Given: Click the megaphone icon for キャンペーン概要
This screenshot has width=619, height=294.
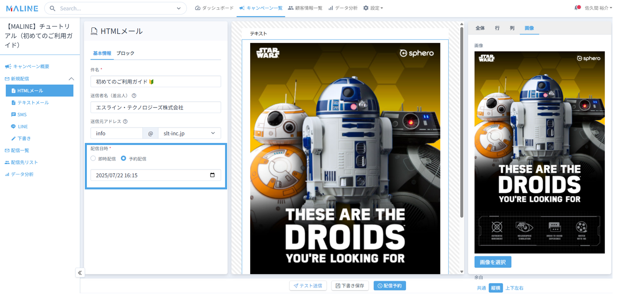Looking at the screenshot, I should (x=8, y=67).
